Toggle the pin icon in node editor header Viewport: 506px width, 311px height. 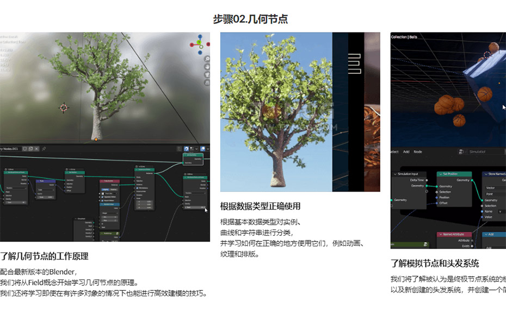tap(44, 149)
